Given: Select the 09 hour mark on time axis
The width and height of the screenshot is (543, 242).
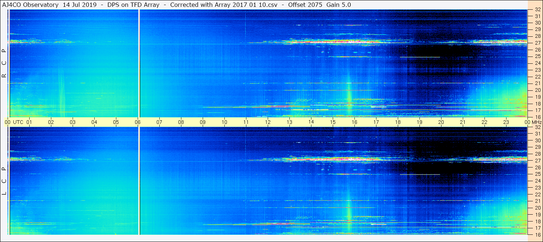Looking at the screenshot, I should (x=203, y=122).
